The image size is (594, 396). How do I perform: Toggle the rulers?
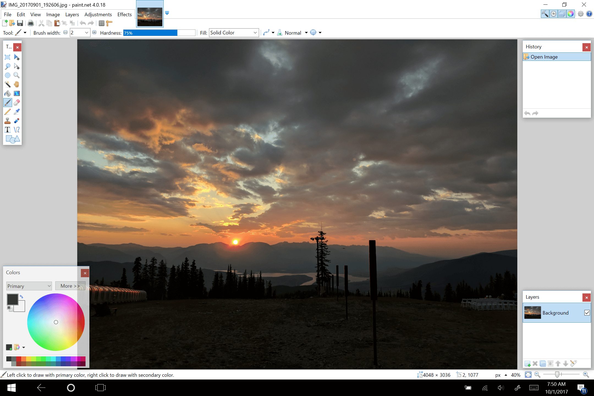[x=109, y=23]
